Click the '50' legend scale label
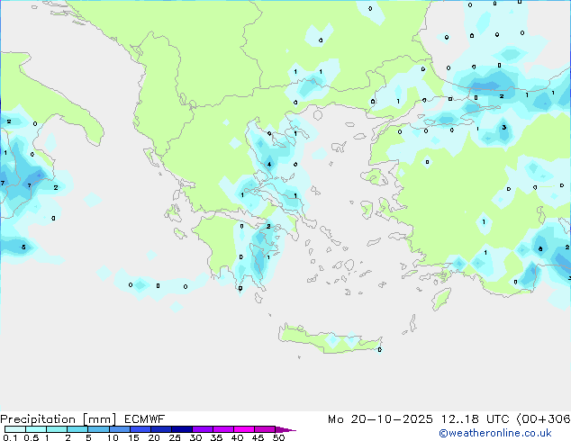The image size is (571, 441). [278, 437]
